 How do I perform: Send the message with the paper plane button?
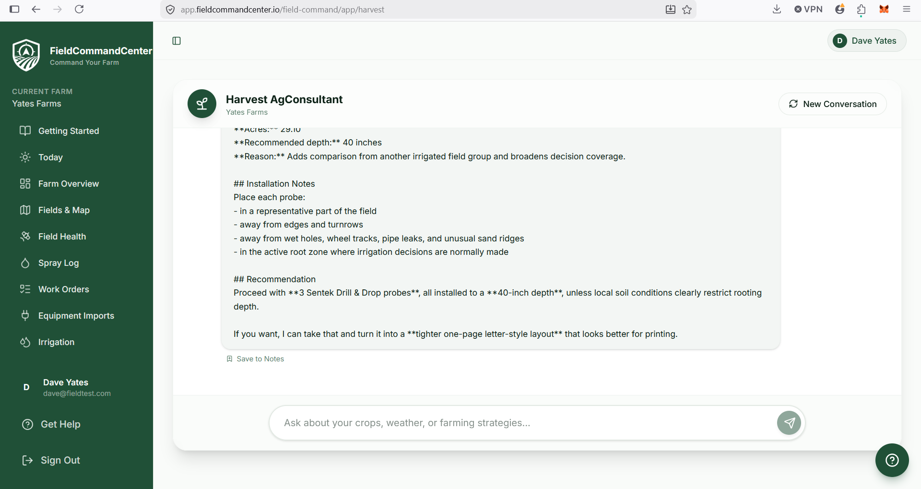(789, 423)
